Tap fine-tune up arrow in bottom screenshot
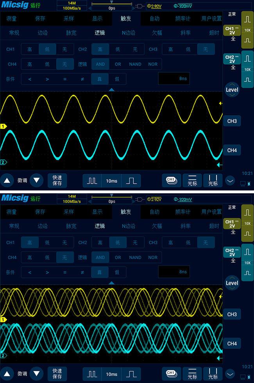Viewport: 254px width, 383px height. coord(7,374)
